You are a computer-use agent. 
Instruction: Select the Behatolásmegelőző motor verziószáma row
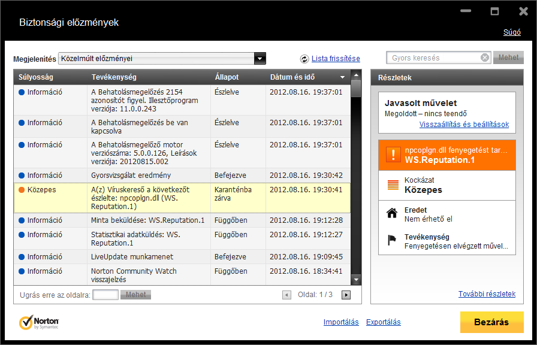tap(182, 153)
